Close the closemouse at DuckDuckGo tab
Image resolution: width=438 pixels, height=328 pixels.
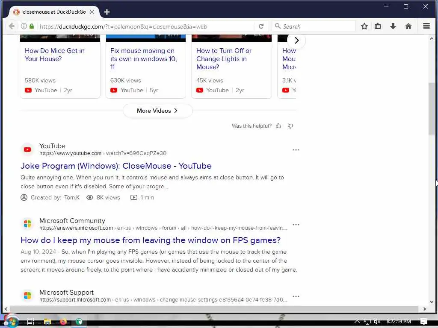(92, 12)
